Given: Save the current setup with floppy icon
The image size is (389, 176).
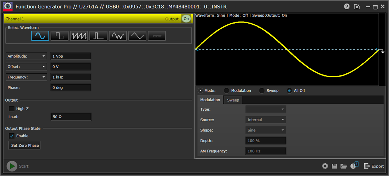Looking at the screenshot, I should [335, 166].
